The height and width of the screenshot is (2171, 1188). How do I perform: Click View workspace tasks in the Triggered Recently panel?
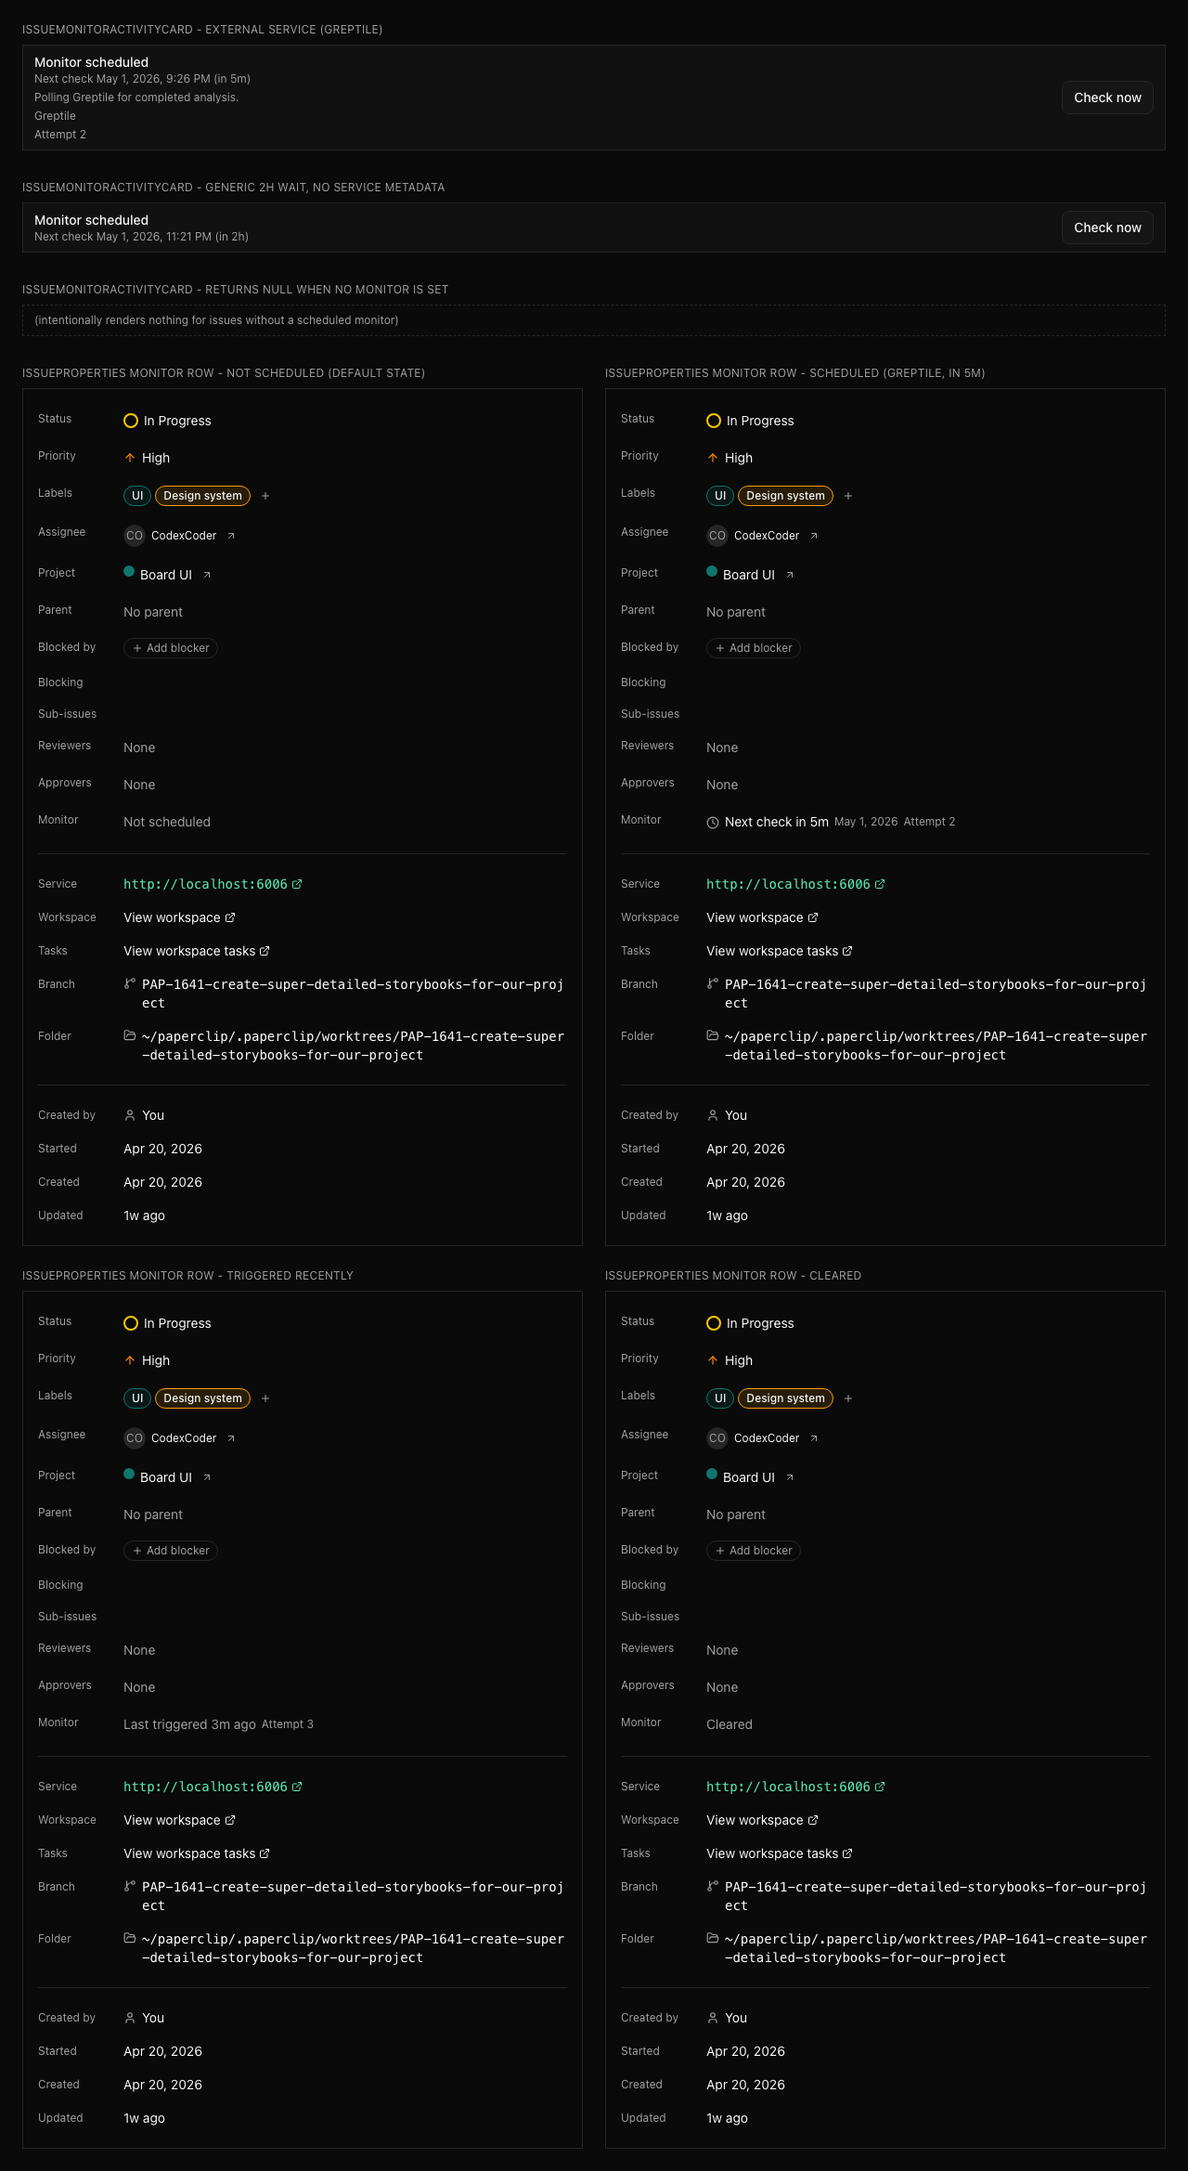pos(197,1853)
